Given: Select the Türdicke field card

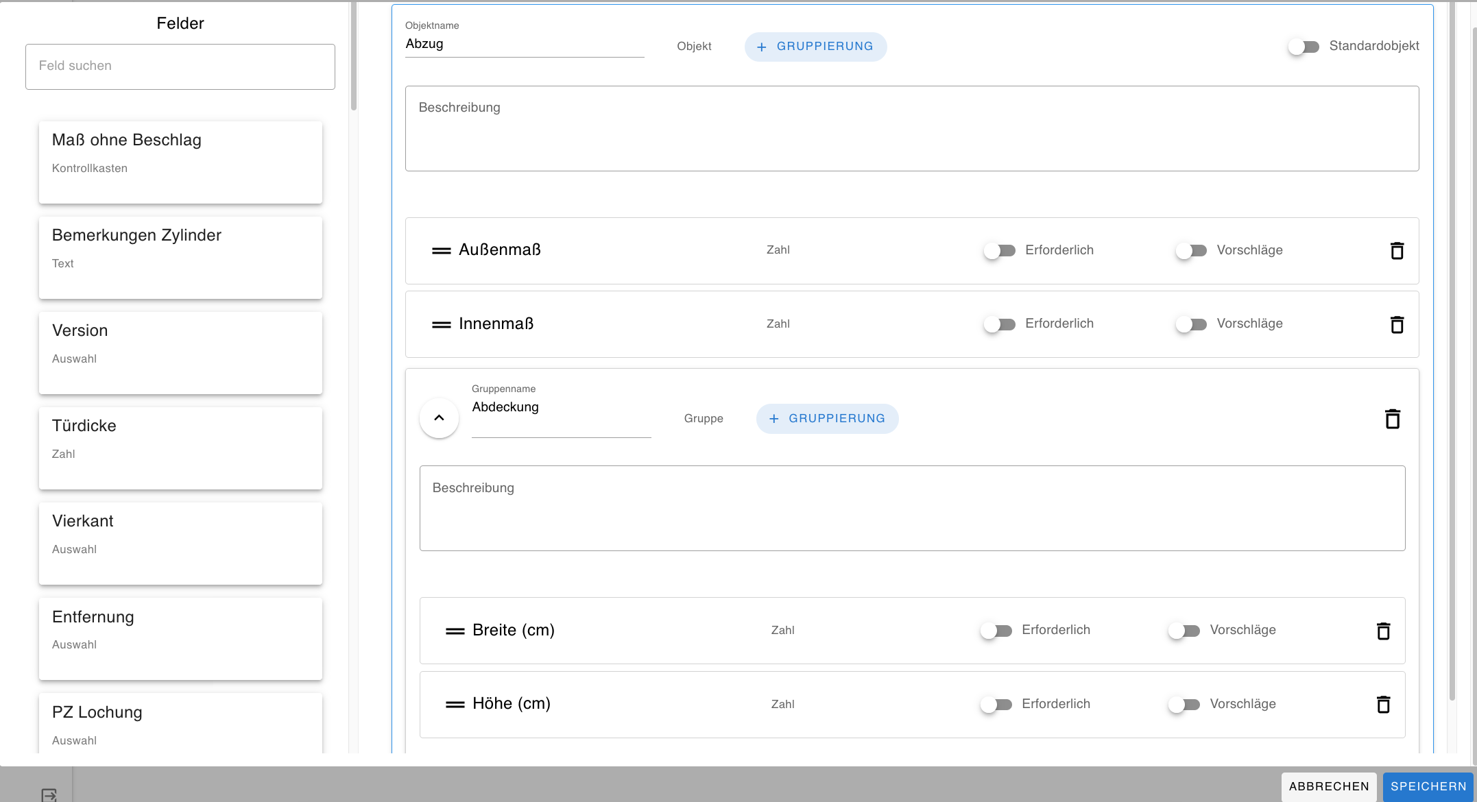Looking at the screenshot, I should 180,448.
